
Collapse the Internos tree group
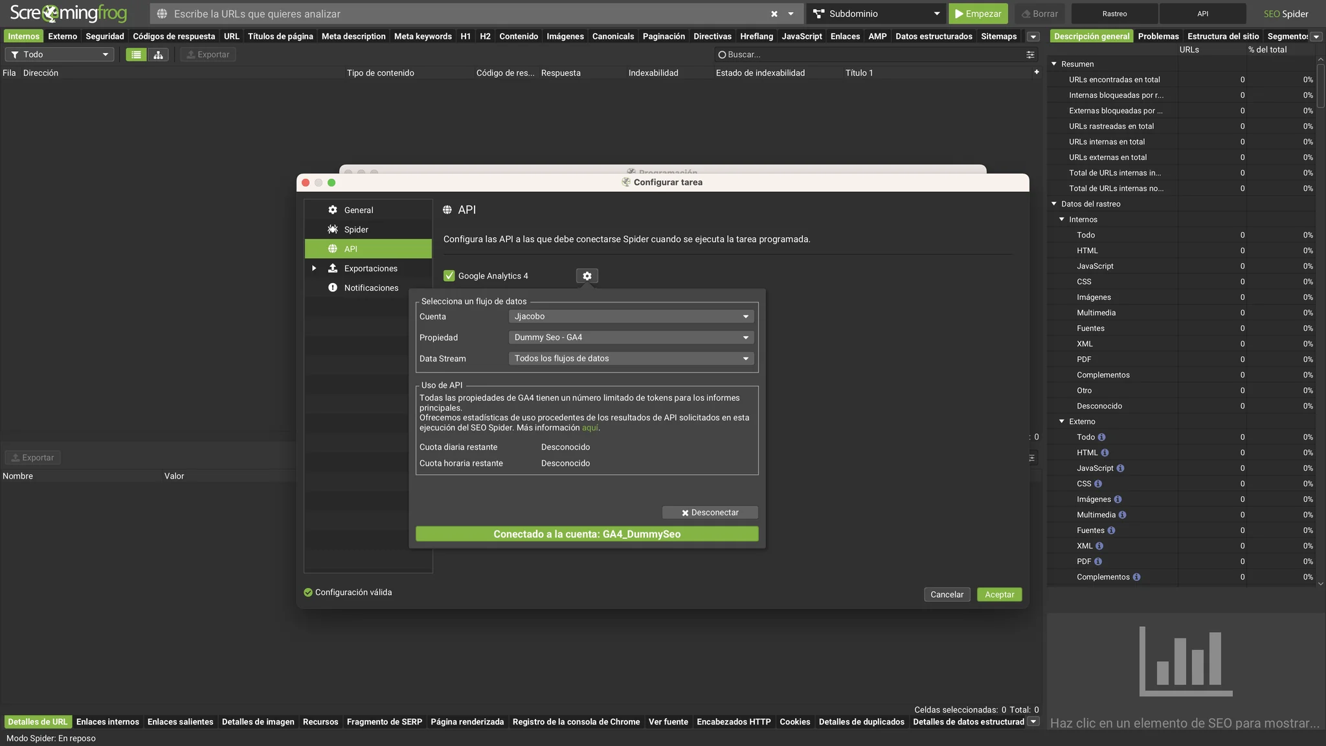(x=1062, y=219)
